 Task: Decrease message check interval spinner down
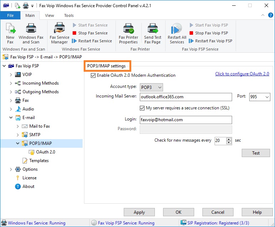coord(229,143)
